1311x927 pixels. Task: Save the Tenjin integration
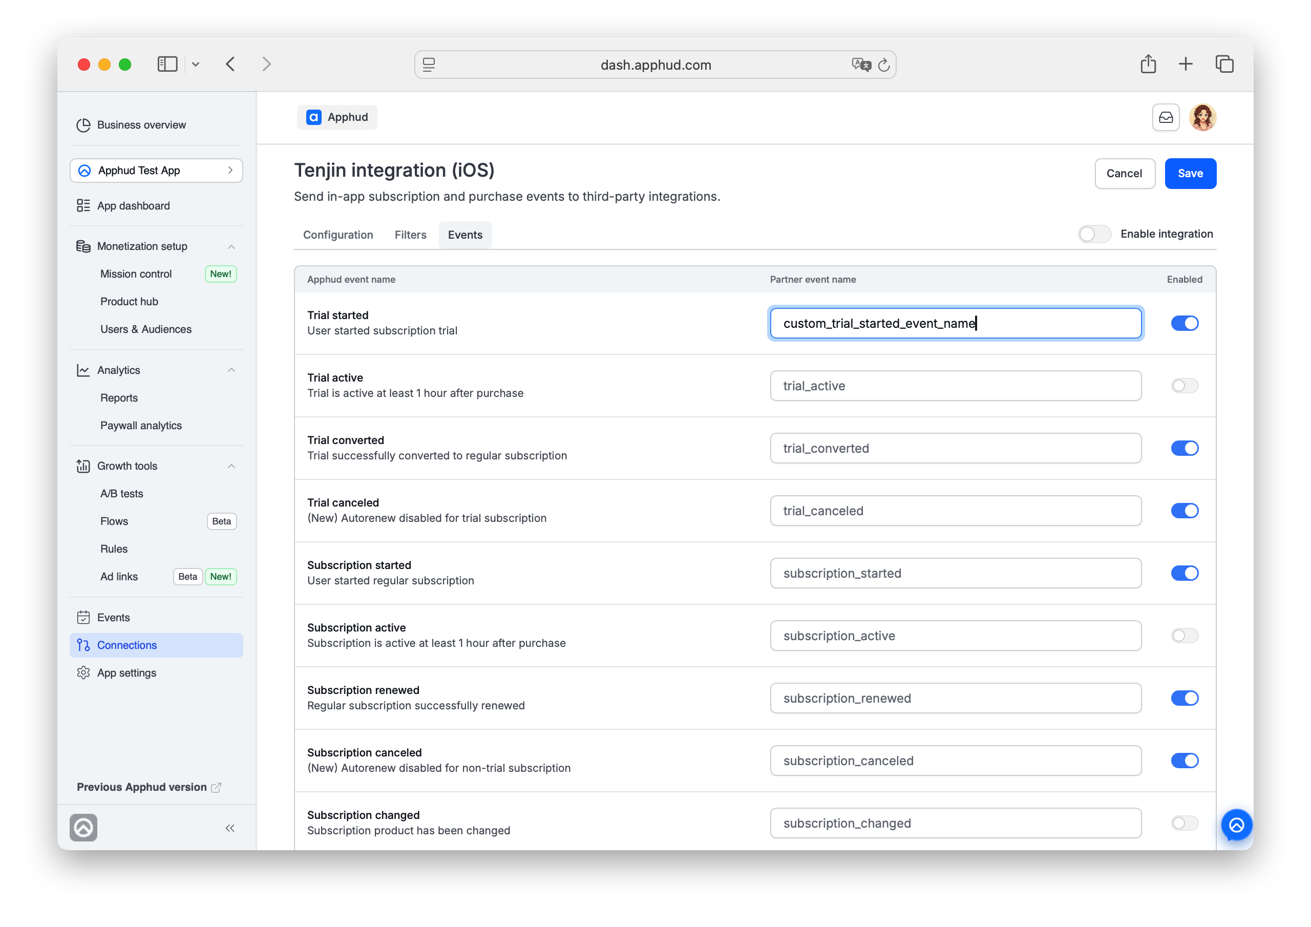point(1190,174)
